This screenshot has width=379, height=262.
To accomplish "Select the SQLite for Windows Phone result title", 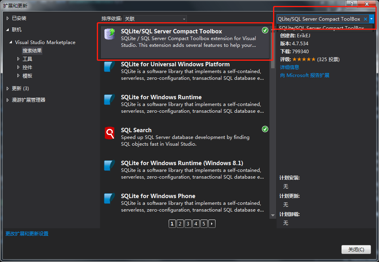I will click(158, 196).
